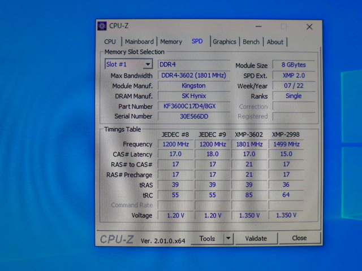Select serial number 30E566DD
The height and width of the screenshot is (271, 362).
click(193, 116)
